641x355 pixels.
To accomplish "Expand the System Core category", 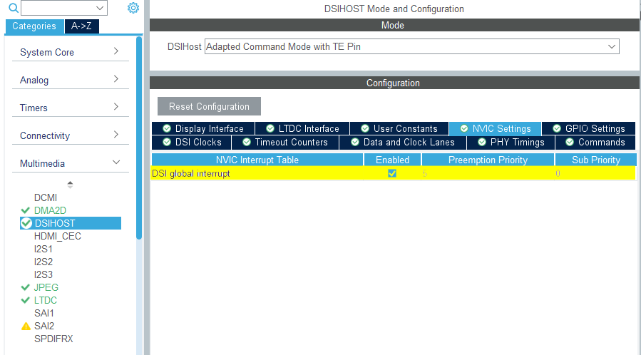I will tap(71, 52).
